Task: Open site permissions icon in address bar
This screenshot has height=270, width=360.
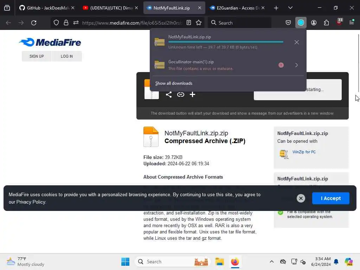Action: click(76, 23)
